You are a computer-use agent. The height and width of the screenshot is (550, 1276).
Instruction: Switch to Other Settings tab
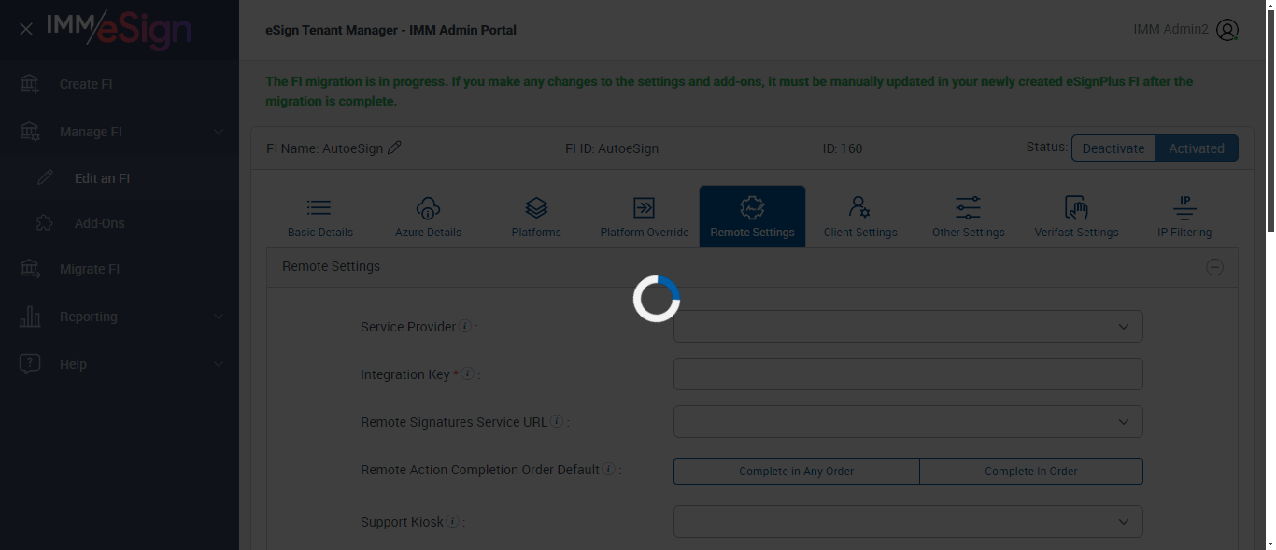click(x=969, y=217)
